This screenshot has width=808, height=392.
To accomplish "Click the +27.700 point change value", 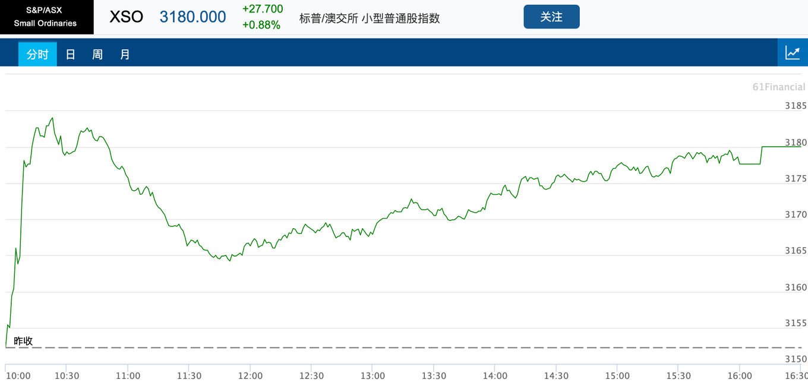I will pyautogui.click(x=263, y=9).
